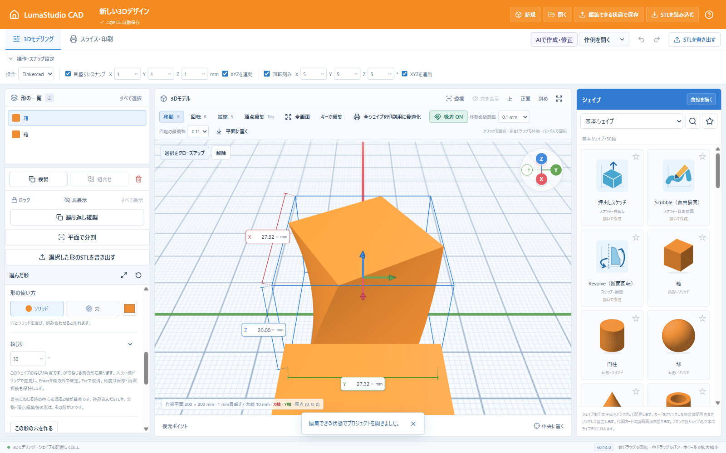Select the 3Dモデリング tab
The width and height of the screenshot is (726, 453).
pos(33,39)
